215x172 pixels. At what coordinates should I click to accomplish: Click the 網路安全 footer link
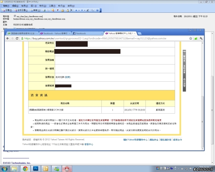(x=154, y=140)
